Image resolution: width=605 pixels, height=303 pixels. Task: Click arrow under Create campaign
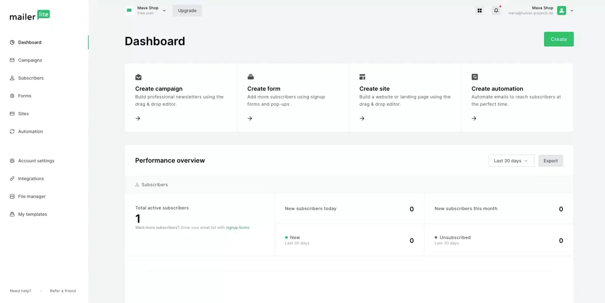point(138,118)
